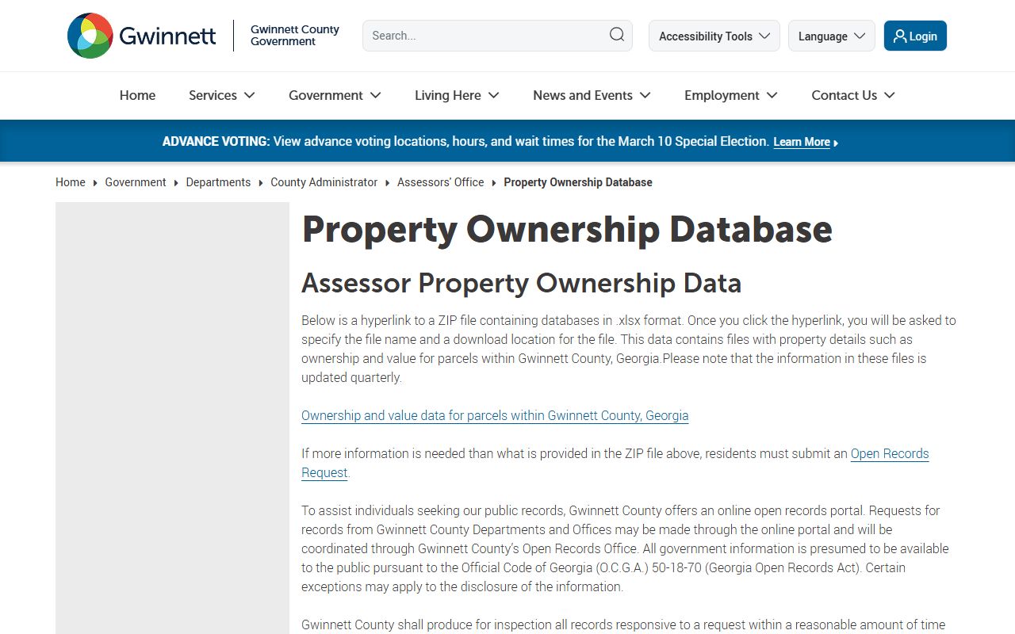Click the Home breadcrumb link

click(71, 182)
